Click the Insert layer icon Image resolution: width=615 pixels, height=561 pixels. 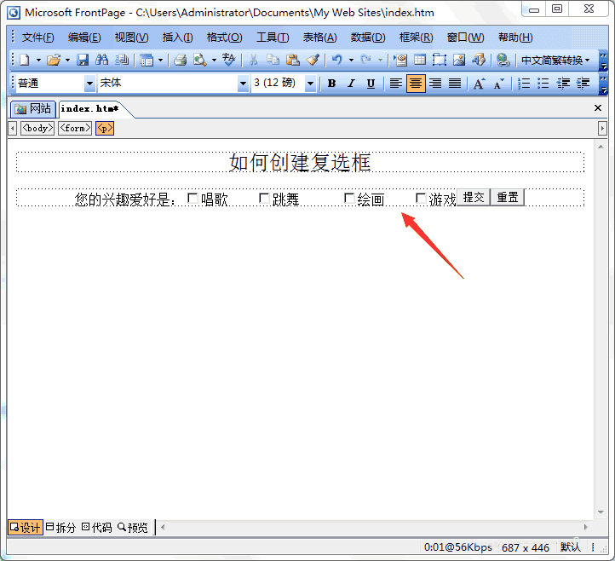tap(440, 60)
